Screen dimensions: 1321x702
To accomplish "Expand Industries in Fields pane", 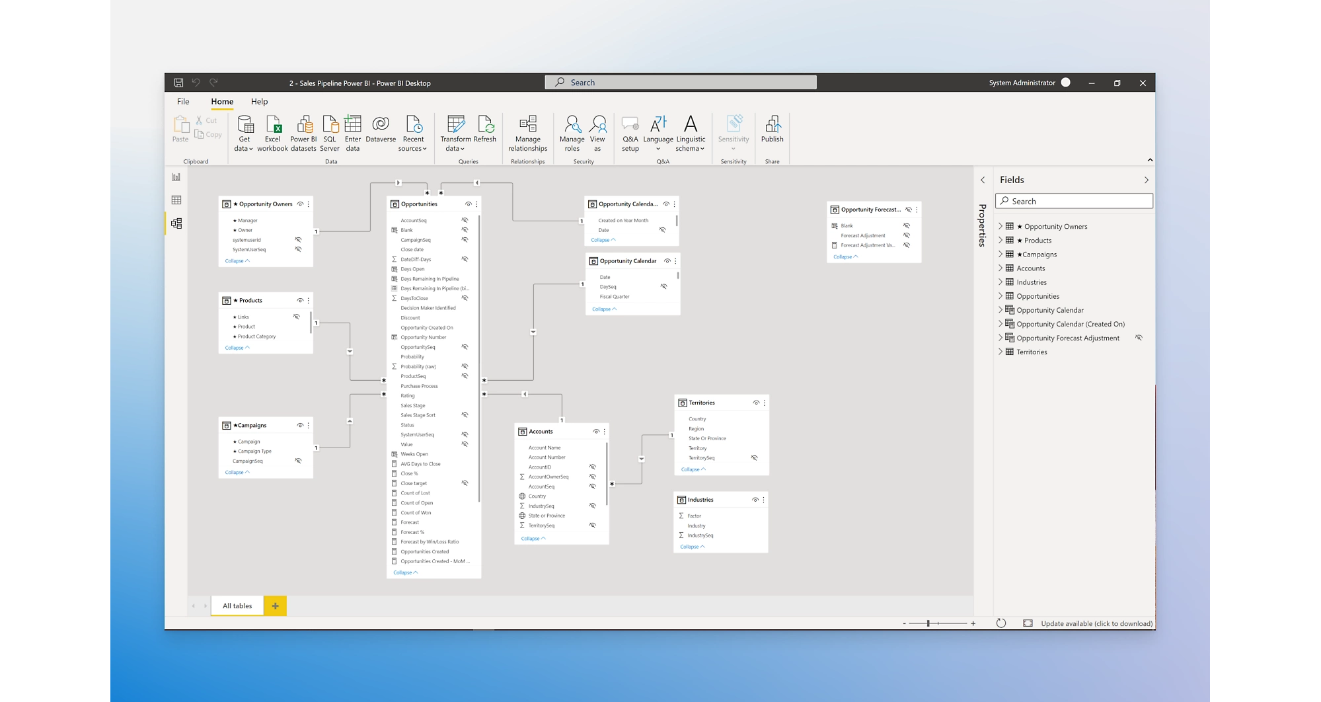I will pyautogui.click(x=1000, y=282).
